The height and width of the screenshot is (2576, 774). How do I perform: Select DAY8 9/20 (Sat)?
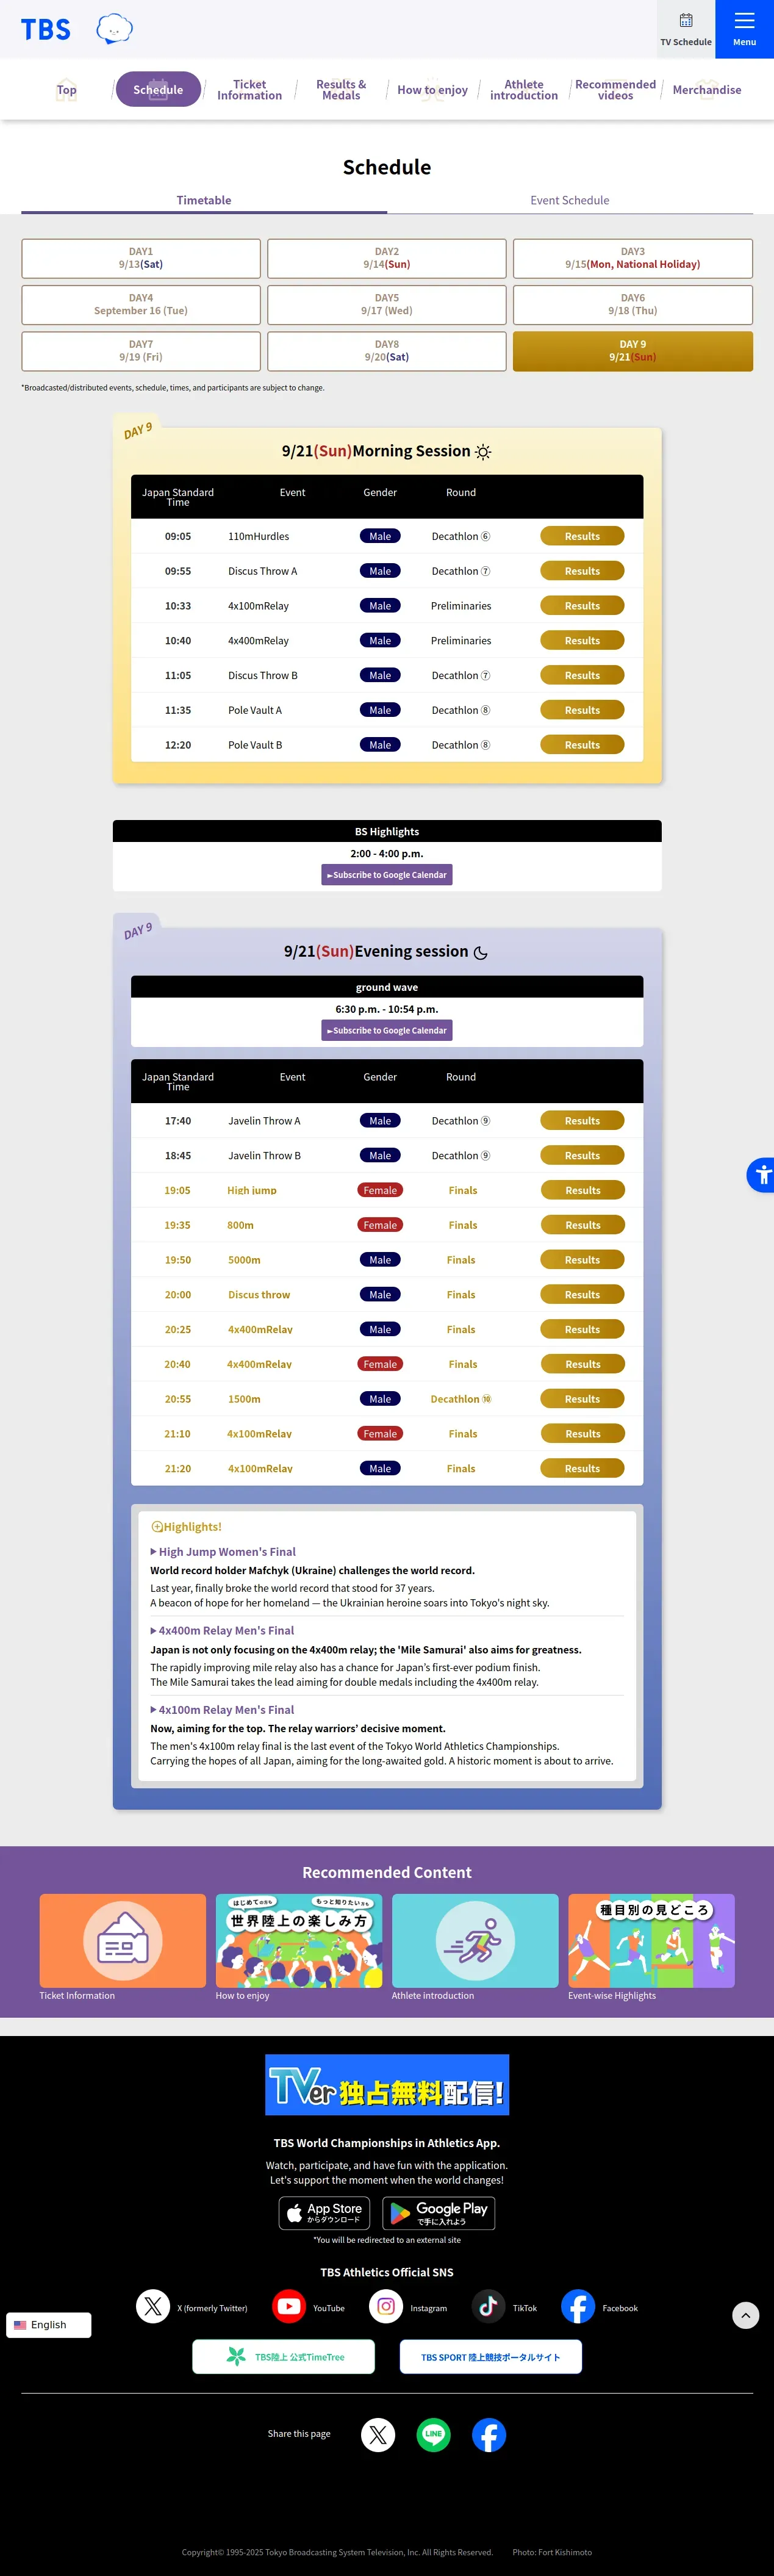pos(387,351)
